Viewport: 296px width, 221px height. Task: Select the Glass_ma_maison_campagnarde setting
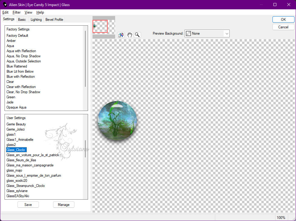(30, 165)
